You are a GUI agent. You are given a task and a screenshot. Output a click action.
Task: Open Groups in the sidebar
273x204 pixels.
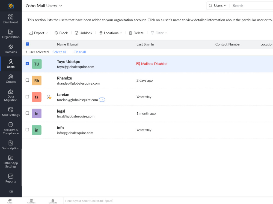pos(11,79)
